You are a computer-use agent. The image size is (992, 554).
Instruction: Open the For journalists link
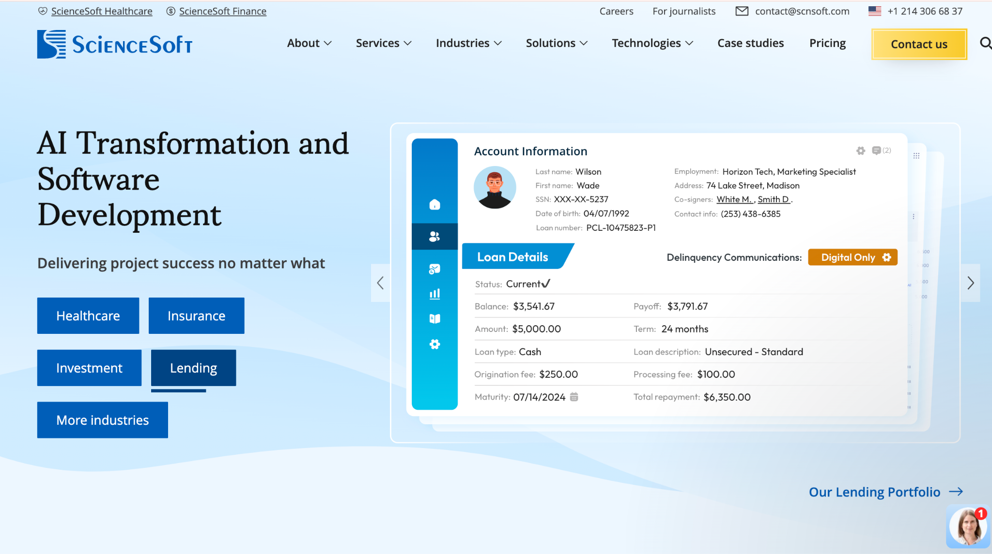coord(683,11)
